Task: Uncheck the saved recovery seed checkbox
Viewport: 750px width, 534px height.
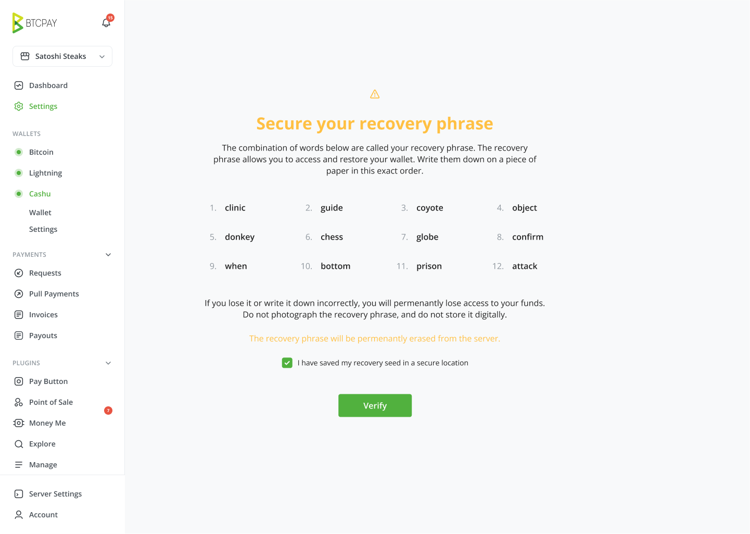Action: (287, 363)
